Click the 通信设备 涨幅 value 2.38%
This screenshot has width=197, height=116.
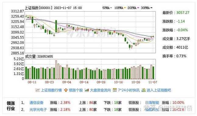coord(65,103)
